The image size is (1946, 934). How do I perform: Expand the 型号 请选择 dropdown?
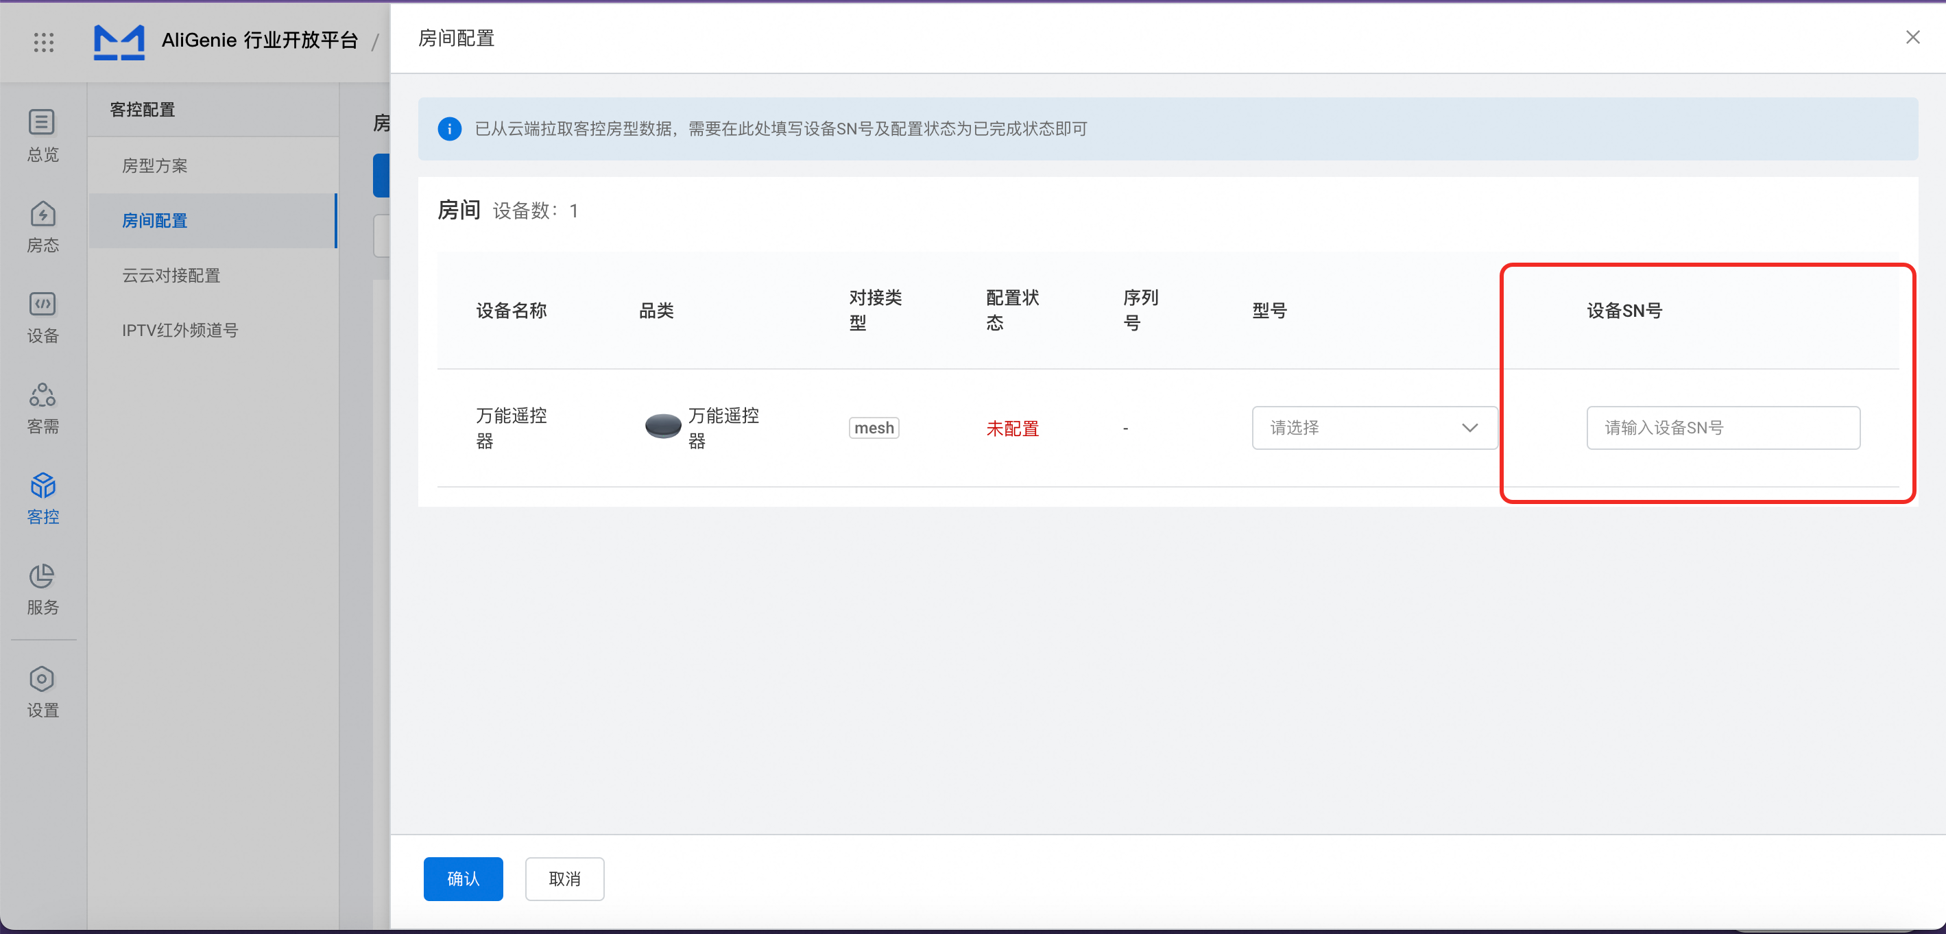(x=1360, y=428)
